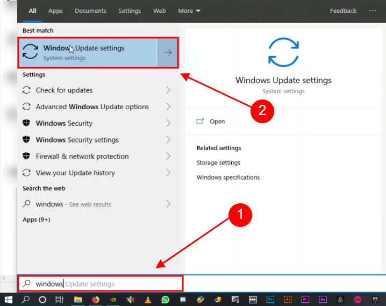Launch Photoshop from the taskbar
Viewport: 386px width, 306px height.
coord(270,300)
